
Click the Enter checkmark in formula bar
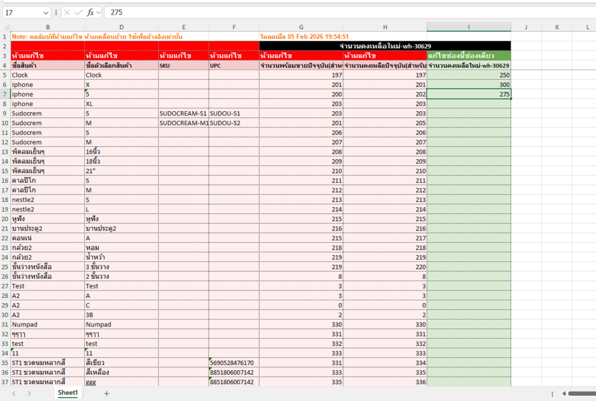tap(79, 12)
